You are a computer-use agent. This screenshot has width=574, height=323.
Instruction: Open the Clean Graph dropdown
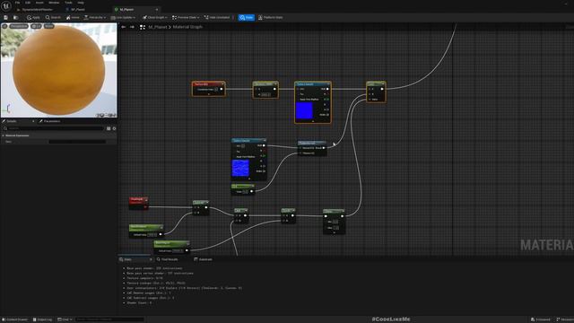[x=155, y=17]
